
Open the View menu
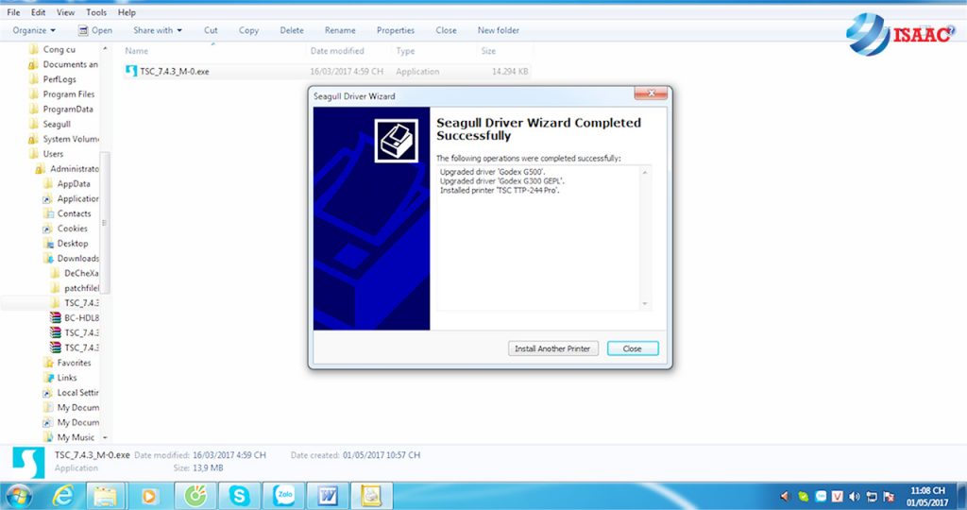[x=65, y=12]
